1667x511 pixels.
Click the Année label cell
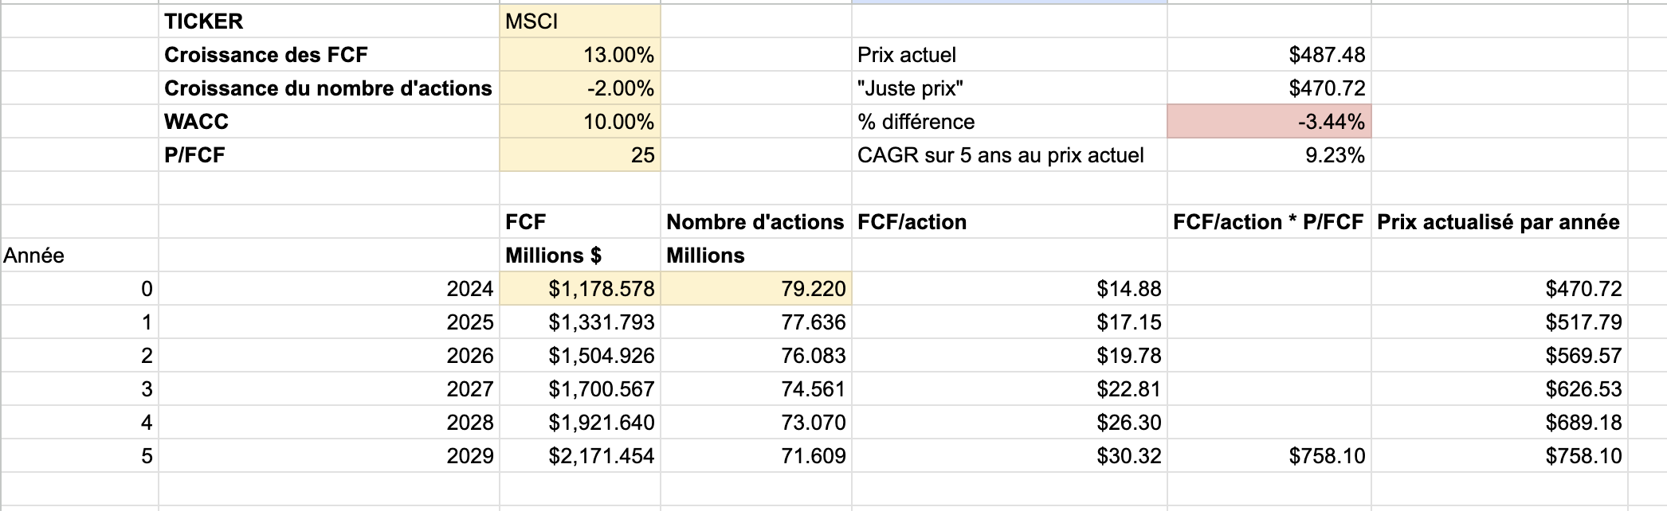[x=79, y=255]
